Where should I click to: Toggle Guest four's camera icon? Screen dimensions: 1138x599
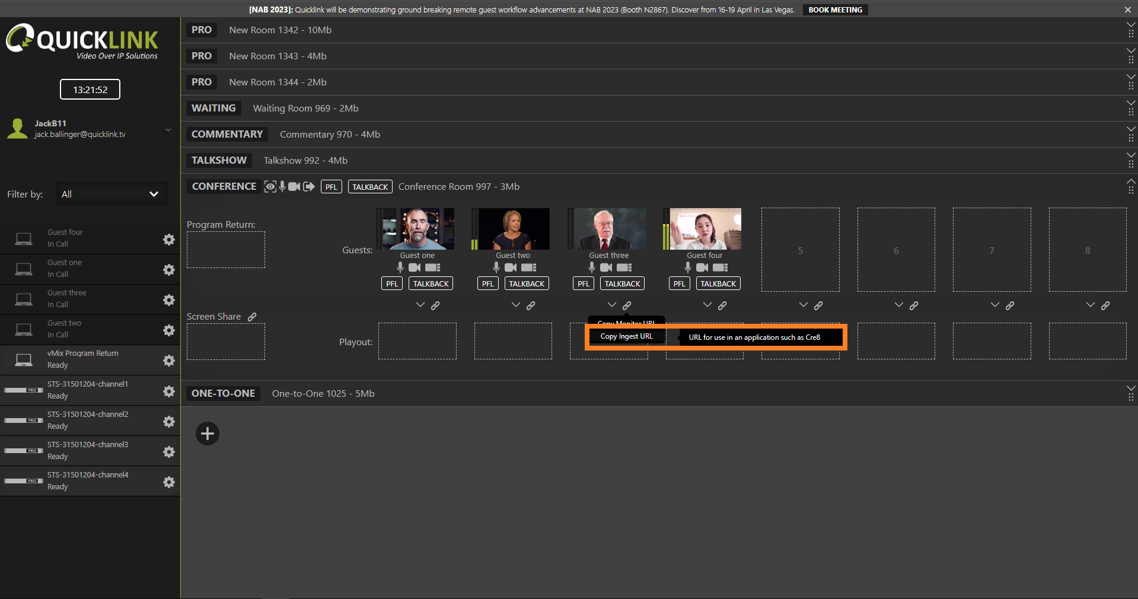(702, 267)
